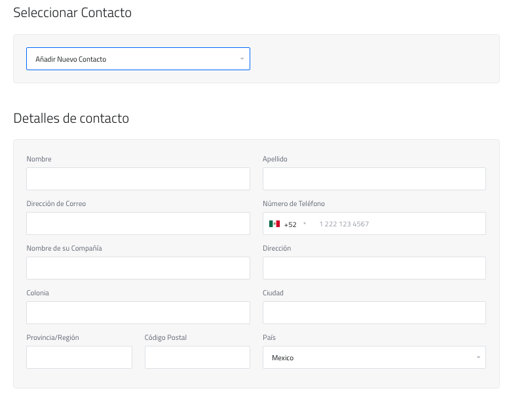
Task: Click the Número de Teléfono label
Action: 293,203
